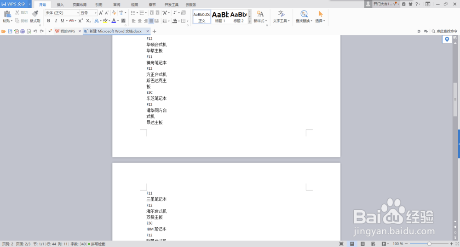Click the font color A button

click(x=114, y=21)
